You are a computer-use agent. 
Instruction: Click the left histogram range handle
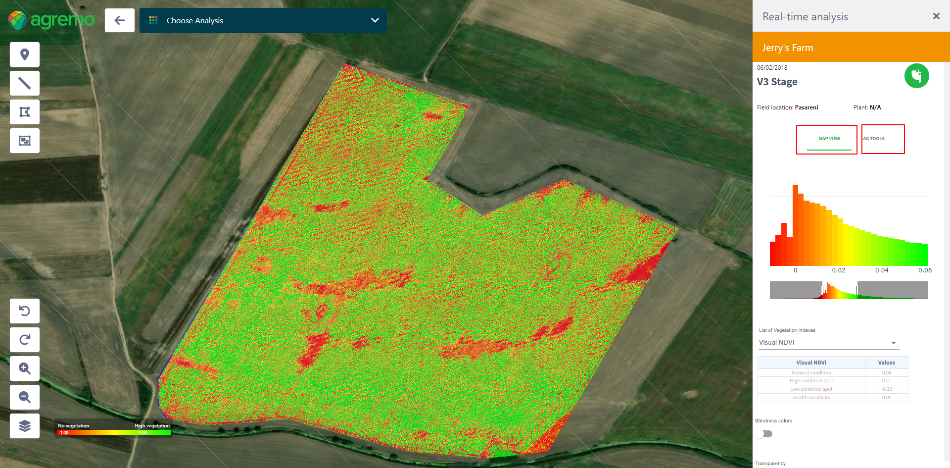tap(822, 290)
